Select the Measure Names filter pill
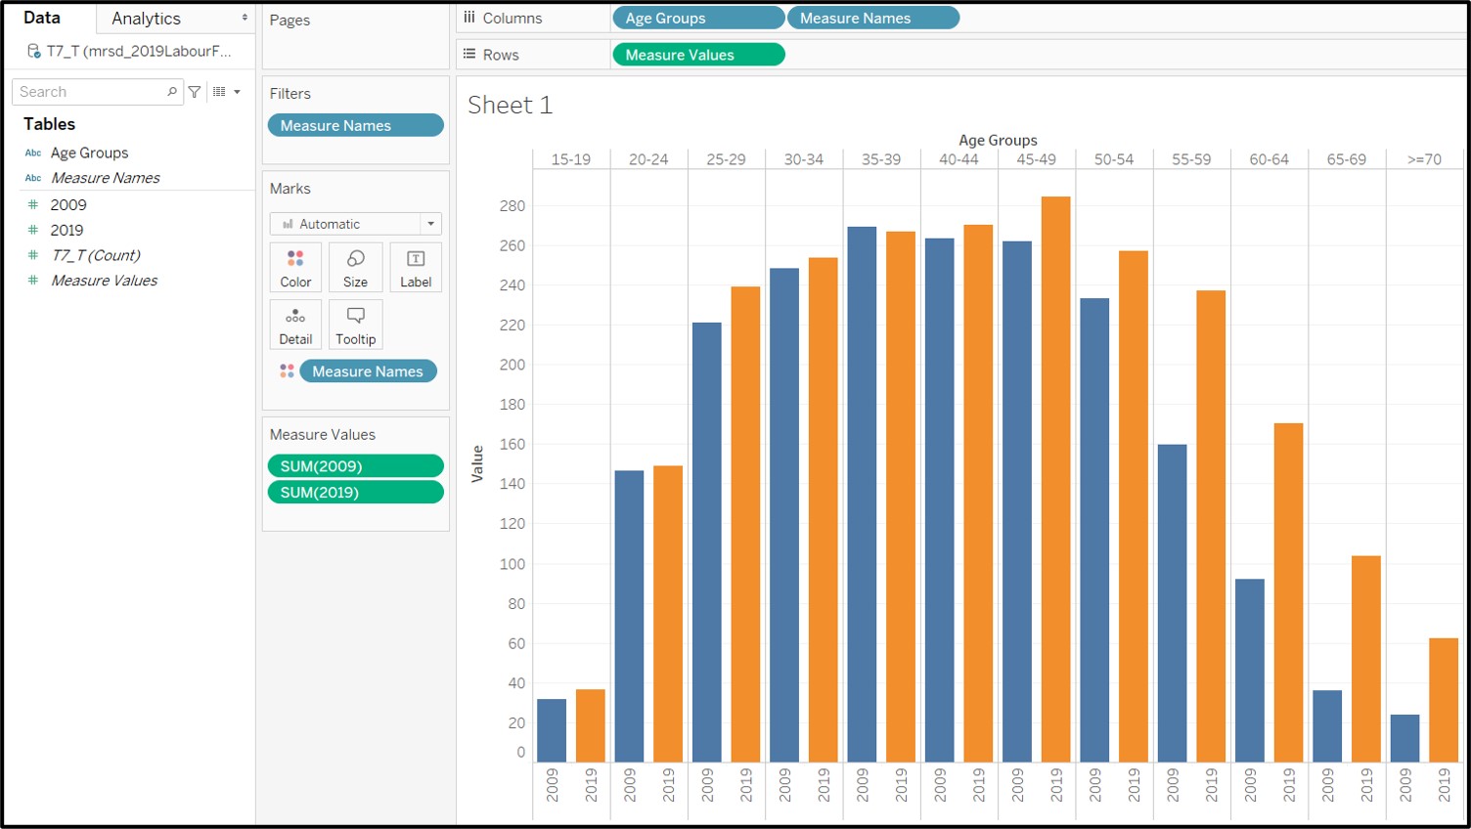The image size is (1471, 829). (x=355, y=124)
